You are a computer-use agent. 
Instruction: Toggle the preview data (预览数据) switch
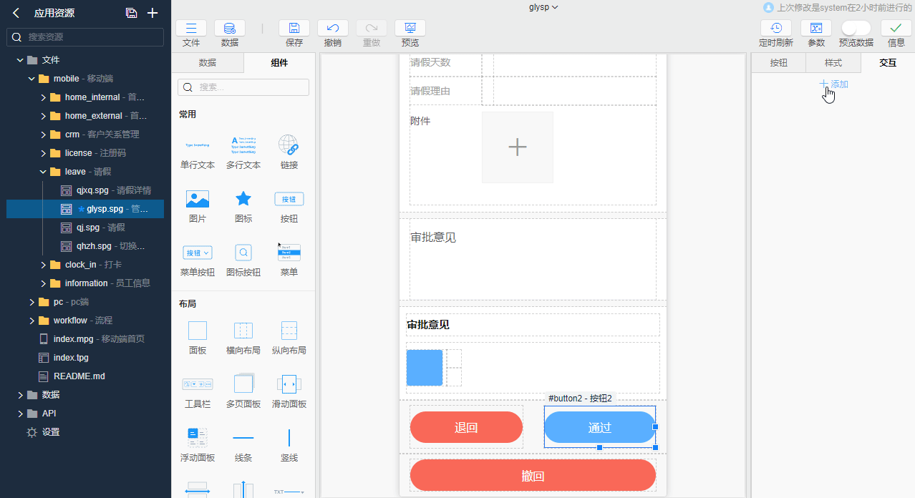point(856,29)
